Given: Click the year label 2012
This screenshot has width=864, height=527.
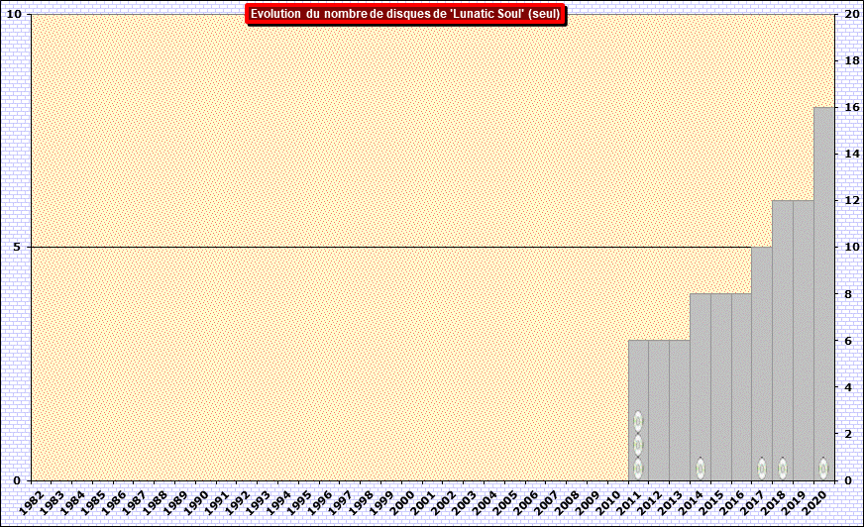Looking at the screenshot, I should coord(648,502).
